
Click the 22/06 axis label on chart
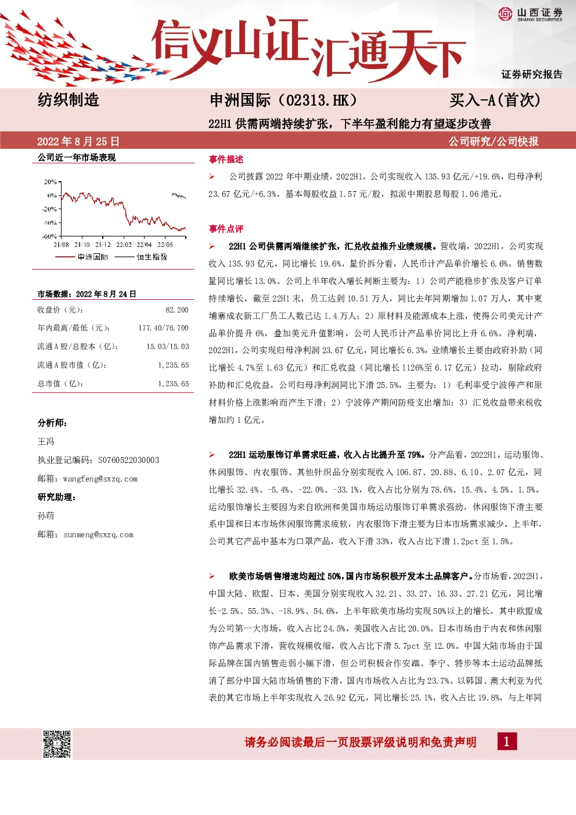tap(165, 245)
